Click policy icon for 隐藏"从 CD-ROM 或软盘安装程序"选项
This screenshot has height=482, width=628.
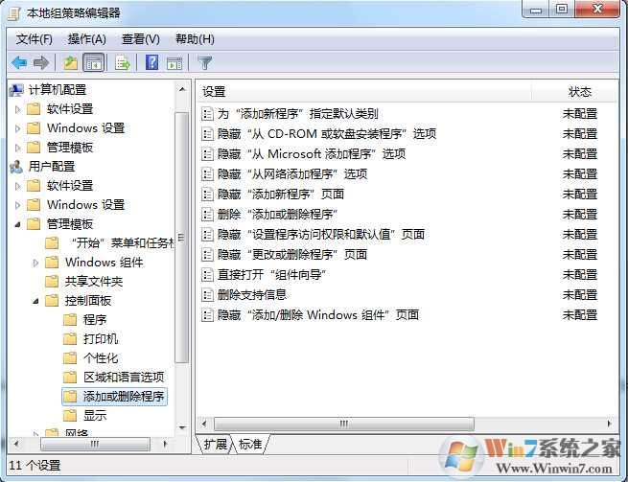point(207,134)
